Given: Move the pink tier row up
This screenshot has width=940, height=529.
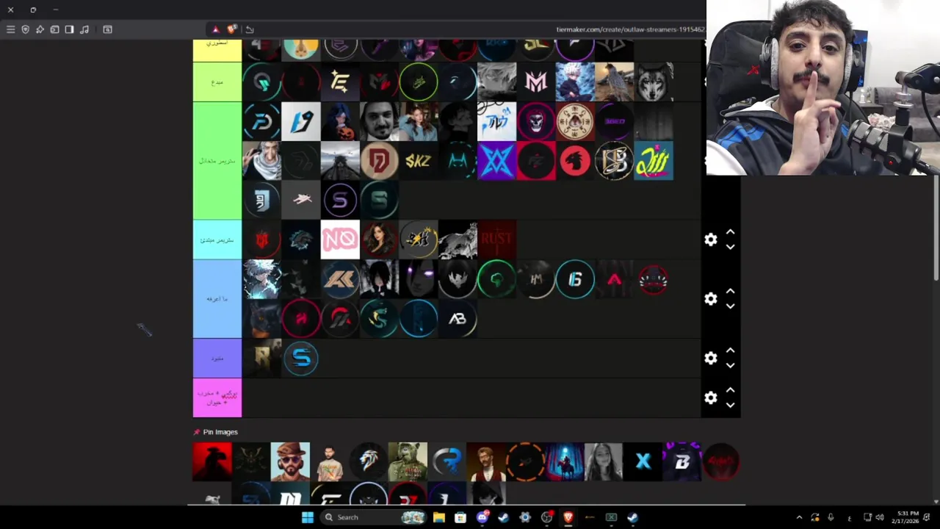Looking at the screenshot, I should pyautogui.click(x=730, y=390).
